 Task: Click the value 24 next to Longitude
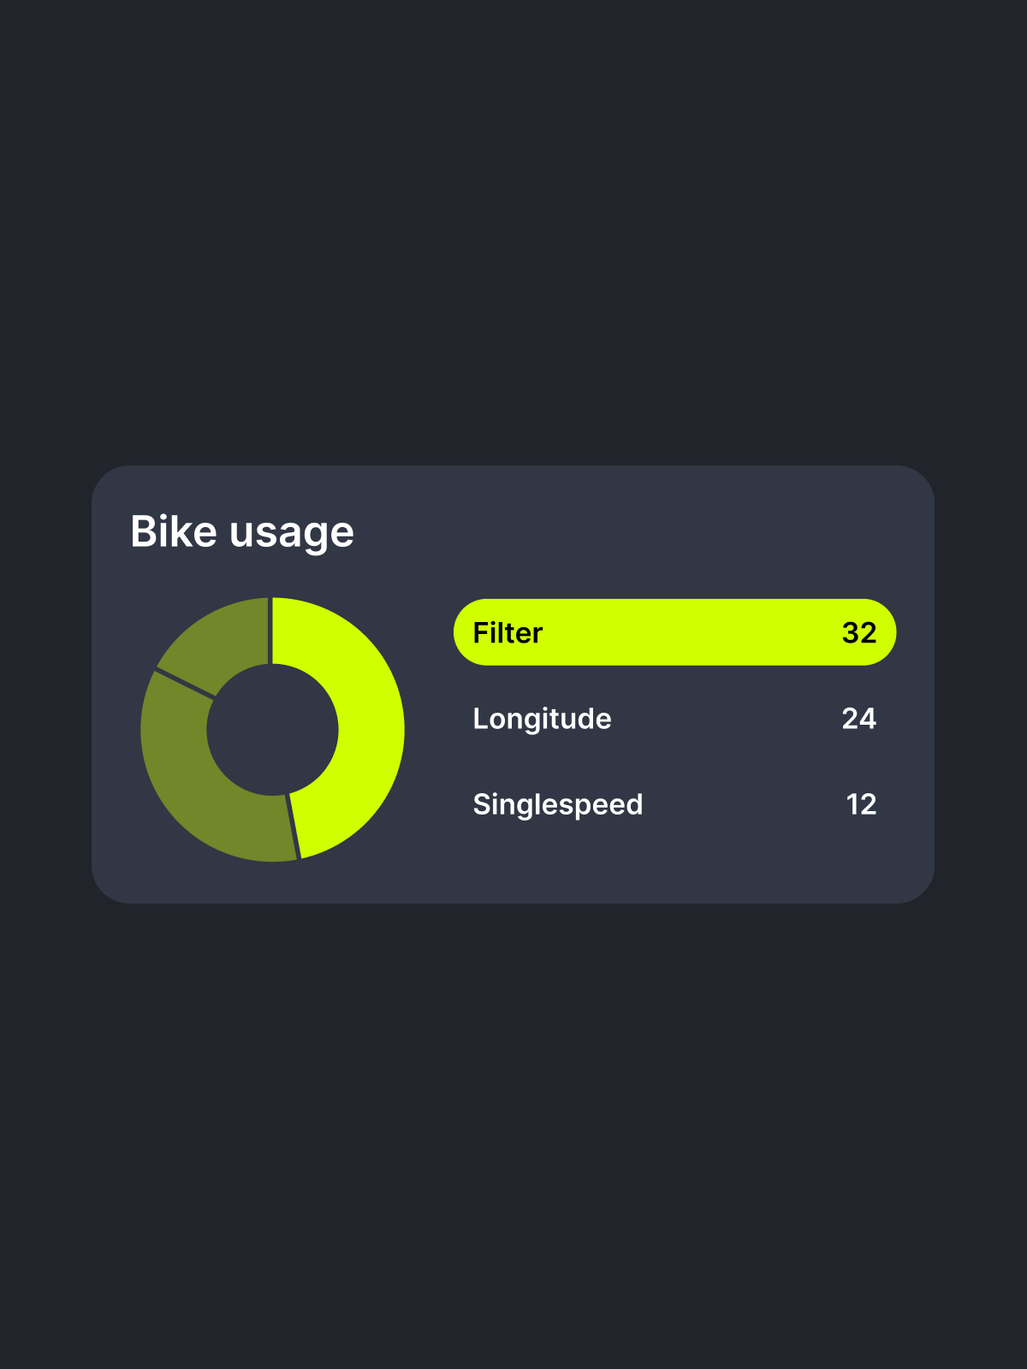[859, 718]
